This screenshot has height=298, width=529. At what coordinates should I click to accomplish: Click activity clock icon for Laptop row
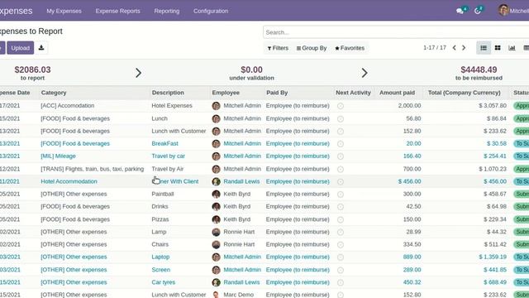pos(341,257)
